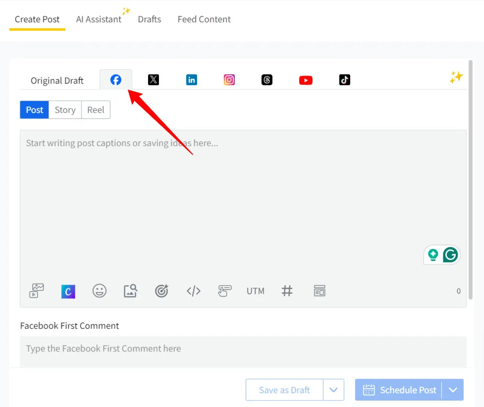Open the emoji picker
The height and width of the screenshot is (407, 484).
100,291
